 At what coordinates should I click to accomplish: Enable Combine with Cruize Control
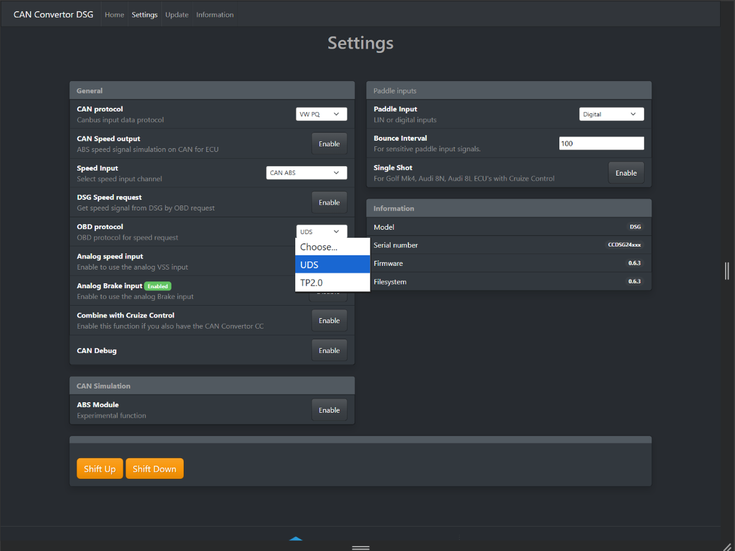[x=329, y=320]
